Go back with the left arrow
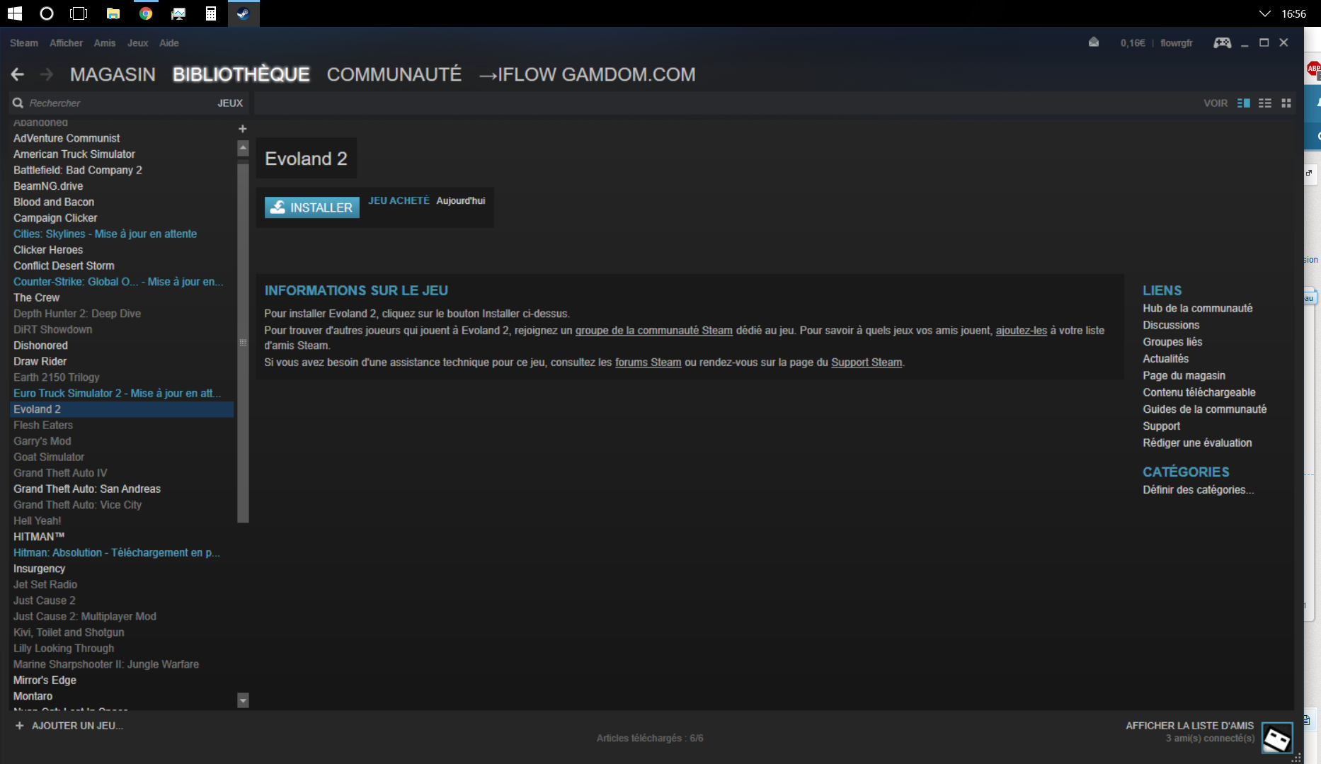The image size is (1321, 764). pos(18,74)
